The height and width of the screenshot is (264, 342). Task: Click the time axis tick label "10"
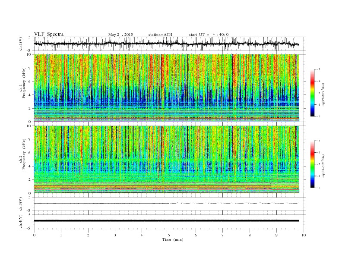click(x=304, y=235)
